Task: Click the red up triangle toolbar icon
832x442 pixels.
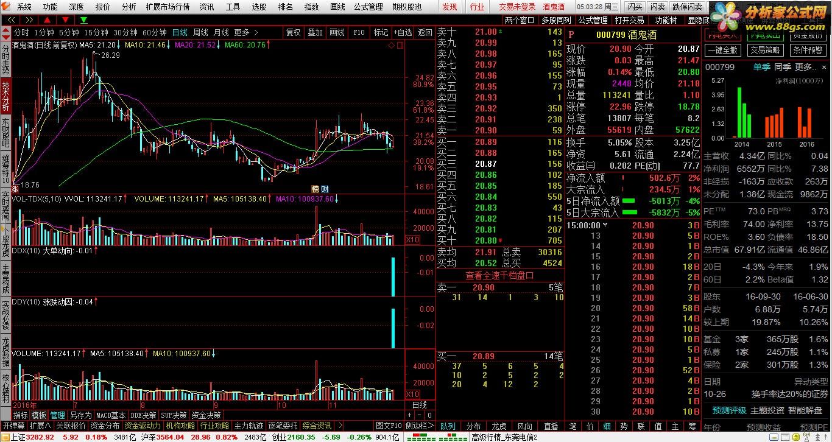Action: coord(46,20)
